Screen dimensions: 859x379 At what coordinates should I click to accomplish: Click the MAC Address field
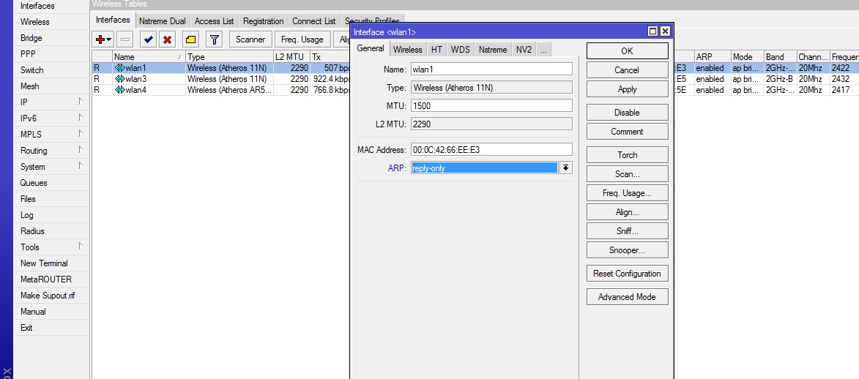[491, 149]
